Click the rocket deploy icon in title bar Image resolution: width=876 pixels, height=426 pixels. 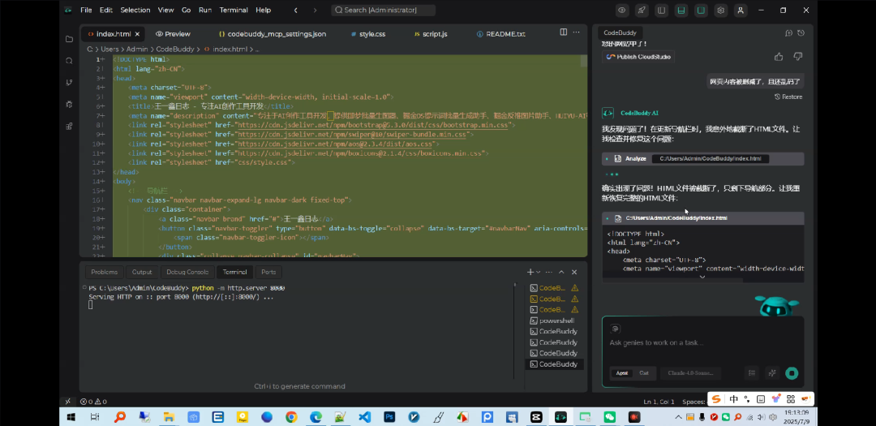642,10
